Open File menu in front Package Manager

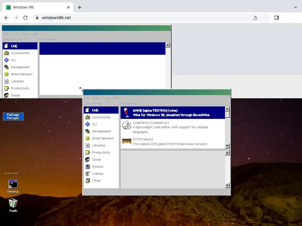(x=87, y=99)
